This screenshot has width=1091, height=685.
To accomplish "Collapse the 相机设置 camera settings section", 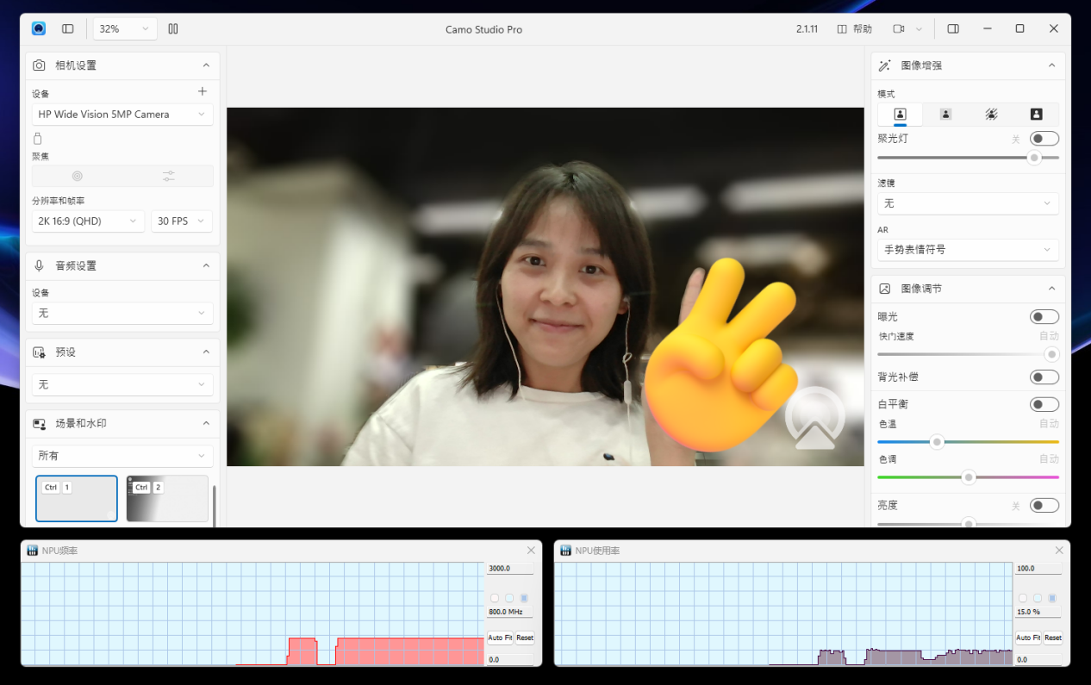I will 206,65.
